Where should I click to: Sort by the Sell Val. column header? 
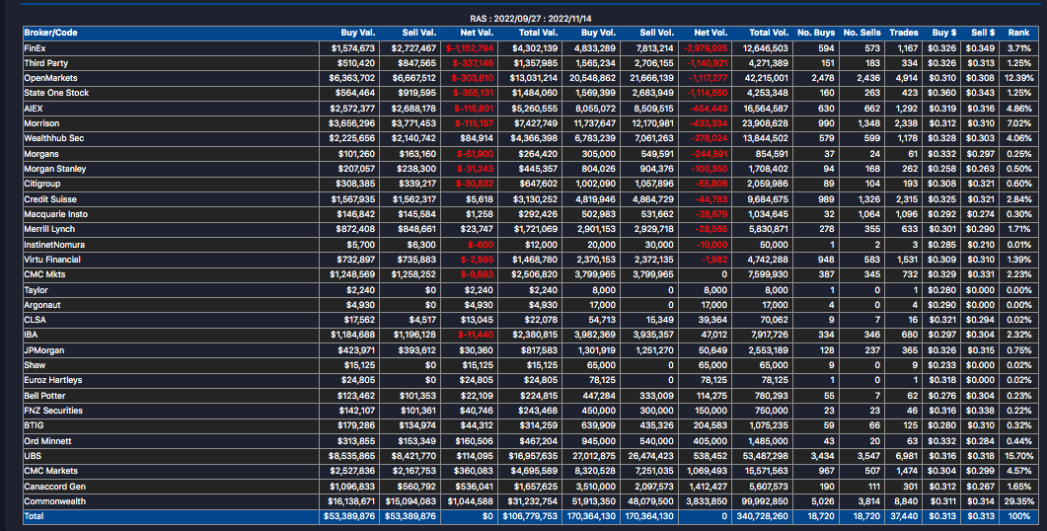click(418, 33)
